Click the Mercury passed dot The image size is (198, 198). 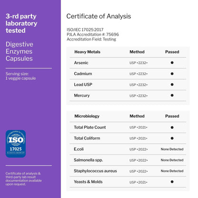pos(172,95)
